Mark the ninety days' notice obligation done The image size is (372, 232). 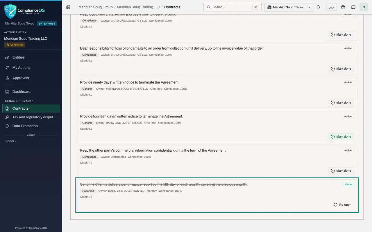point(341,103)
